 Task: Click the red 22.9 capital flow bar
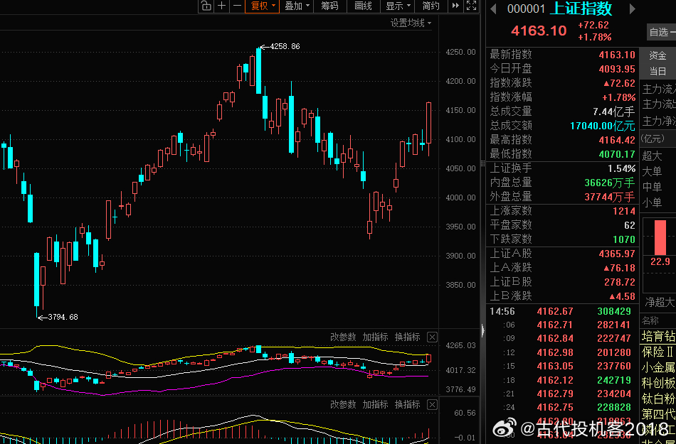pos(660,237)
